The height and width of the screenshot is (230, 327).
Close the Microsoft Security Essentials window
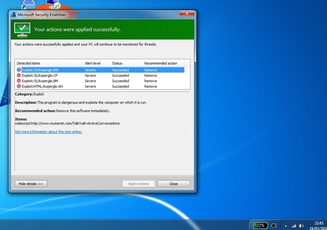(186, 13)
